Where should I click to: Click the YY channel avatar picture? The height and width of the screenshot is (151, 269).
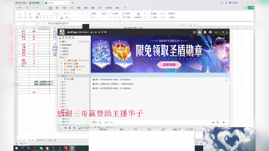tap(62, 32)
